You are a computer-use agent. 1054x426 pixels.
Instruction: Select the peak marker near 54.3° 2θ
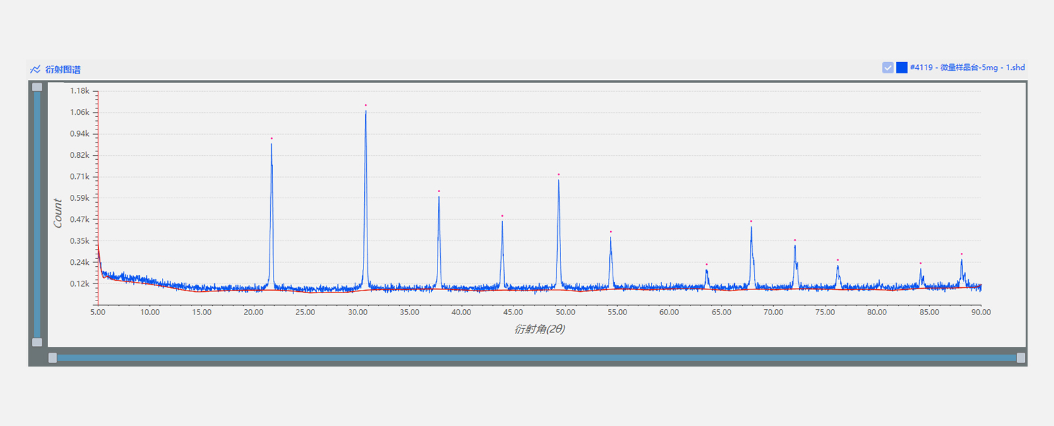(x=611, y=232)
